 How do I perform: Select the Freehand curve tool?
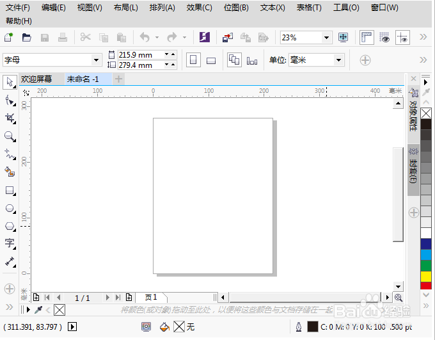[x=10, y=154]
